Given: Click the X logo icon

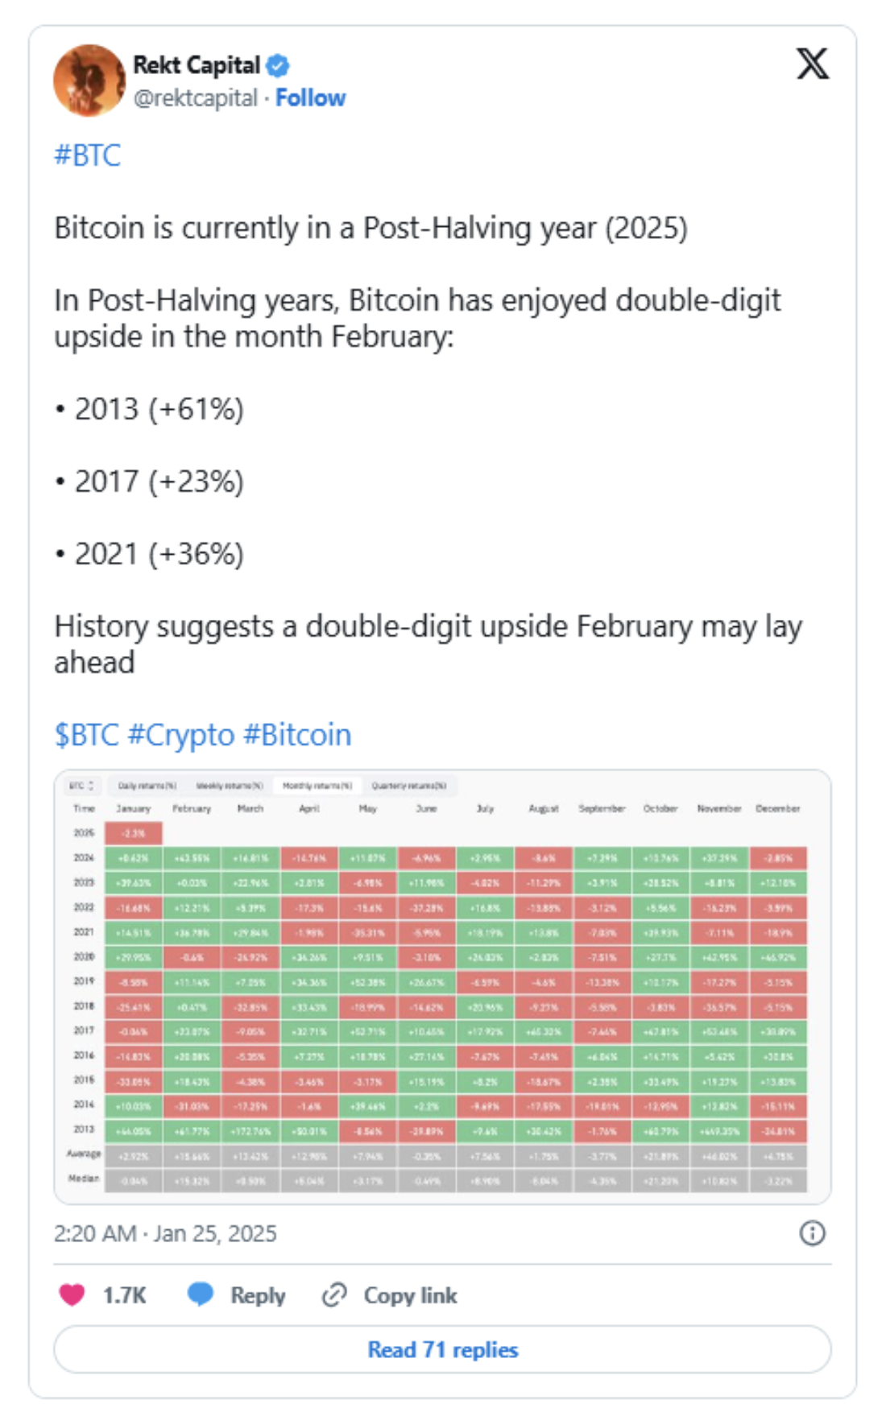Looking at the screenshot, I should [812, 64].
